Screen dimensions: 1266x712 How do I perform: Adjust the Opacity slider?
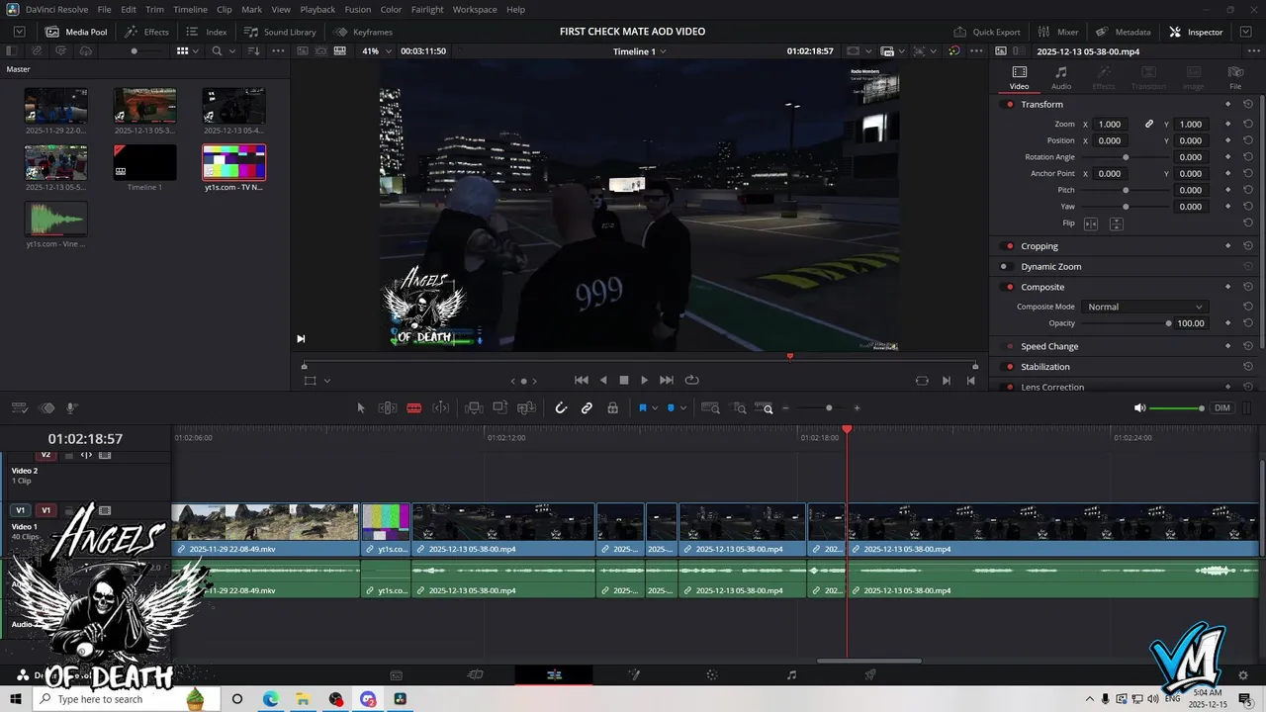[1126, 323]
